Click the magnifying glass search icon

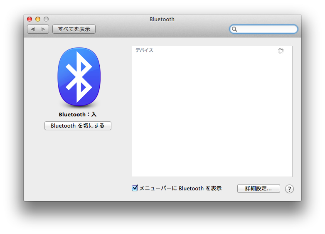pos(234,29)
